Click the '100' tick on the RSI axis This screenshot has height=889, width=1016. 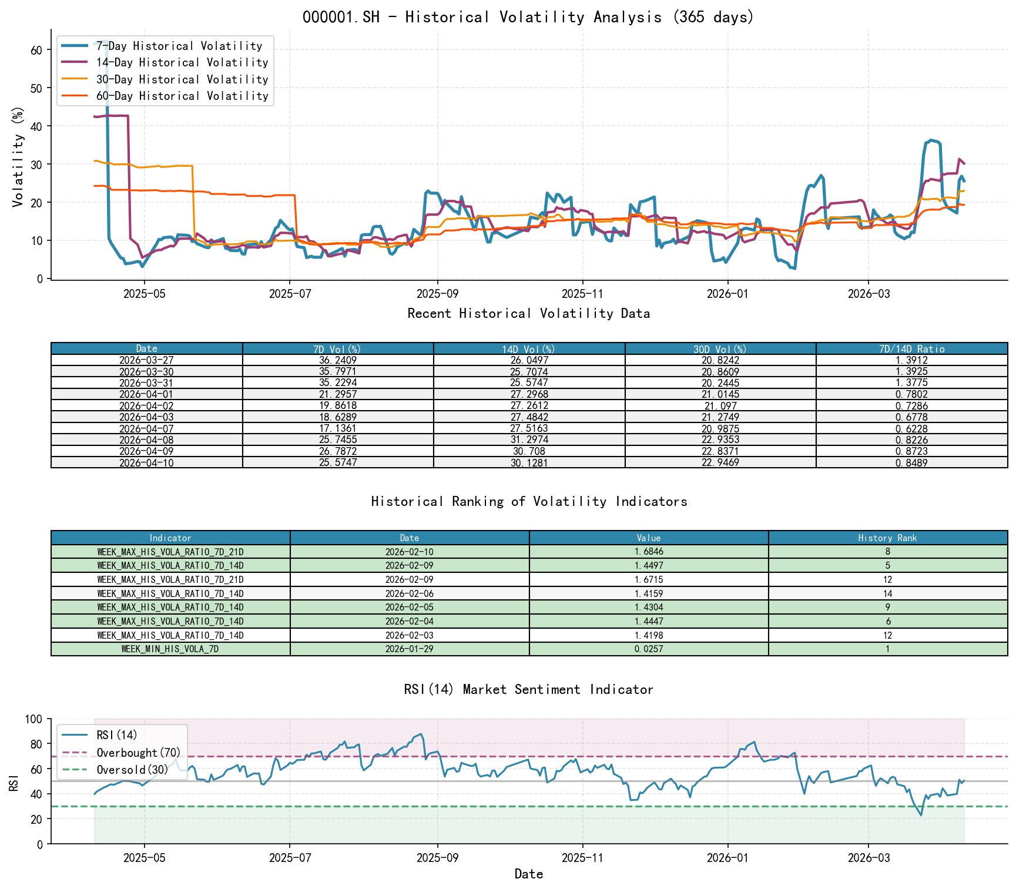point(33,719)
